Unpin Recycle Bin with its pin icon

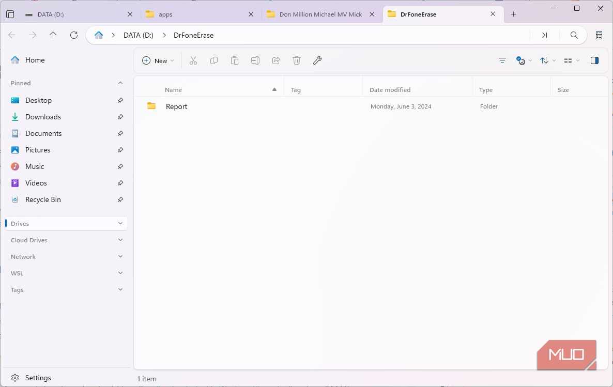tap(120, 199)
